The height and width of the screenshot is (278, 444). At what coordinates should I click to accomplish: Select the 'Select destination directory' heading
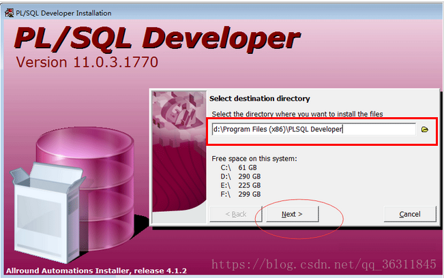point(259,98)
